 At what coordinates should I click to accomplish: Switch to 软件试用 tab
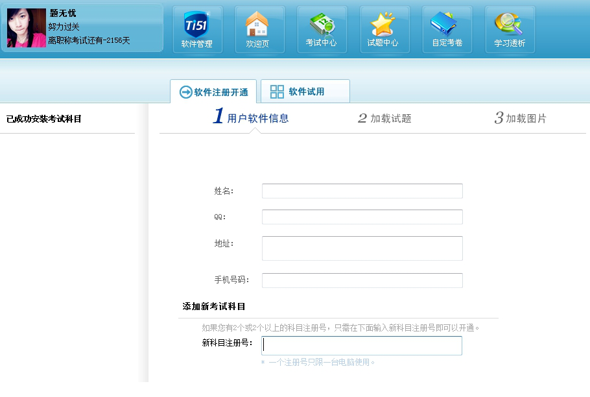click(305, 91)
